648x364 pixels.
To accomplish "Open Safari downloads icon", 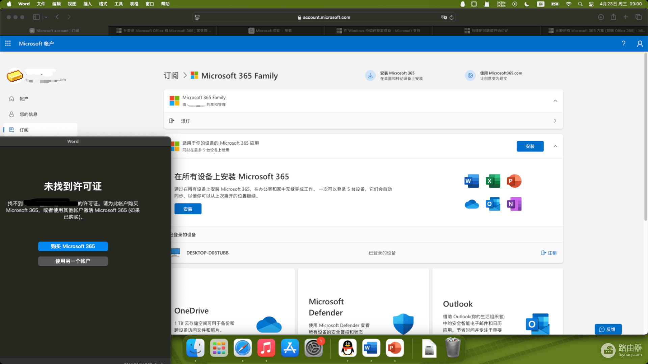I will point(601,17).
